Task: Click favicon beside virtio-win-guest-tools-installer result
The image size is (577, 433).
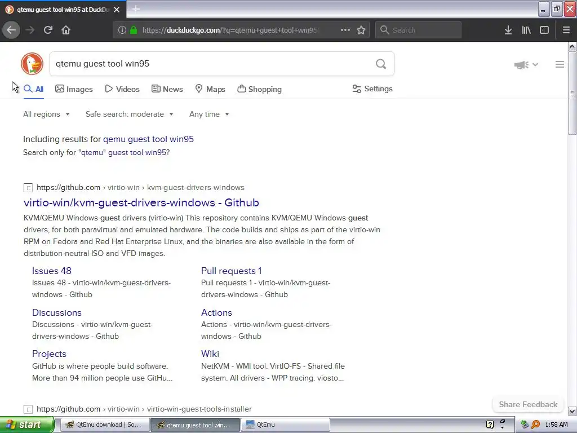Action: point(28,409)
